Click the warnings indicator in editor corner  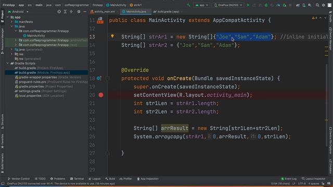pyautogui.click(x=314, y=18)
